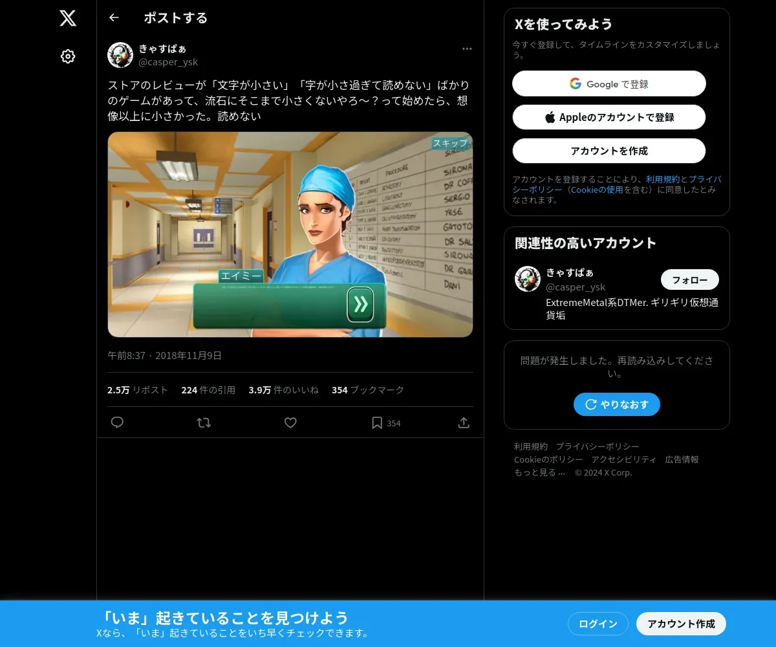Click the X logo icon
The image size is (776, 647).
point(68,17)
